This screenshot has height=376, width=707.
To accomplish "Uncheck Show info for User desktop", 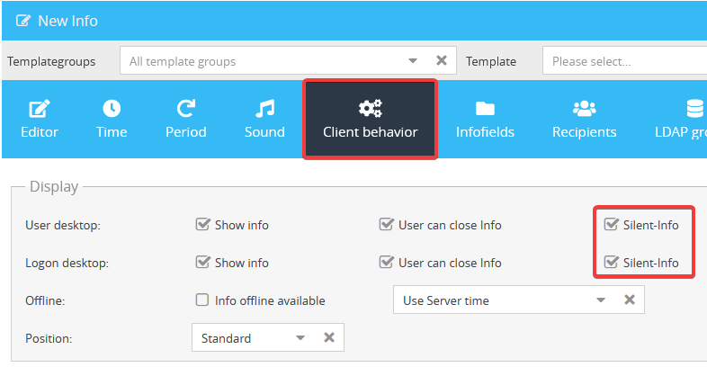I will coord(202,225).
